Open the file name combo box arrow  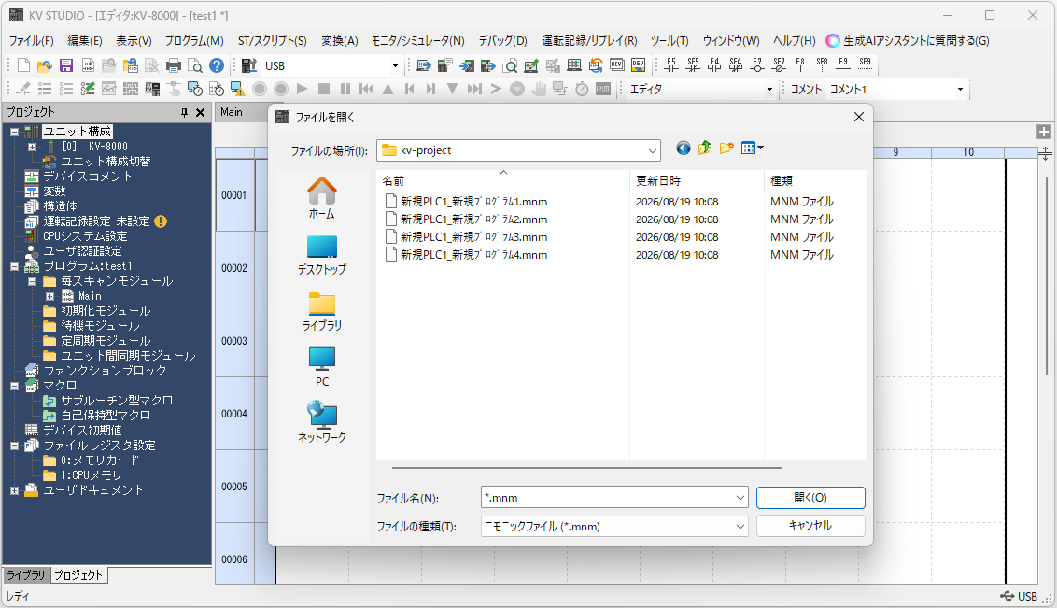coord(740,498)
